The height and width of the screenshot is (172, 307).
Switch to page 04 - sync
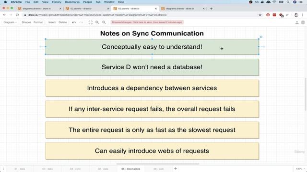[x=75, y=169]
